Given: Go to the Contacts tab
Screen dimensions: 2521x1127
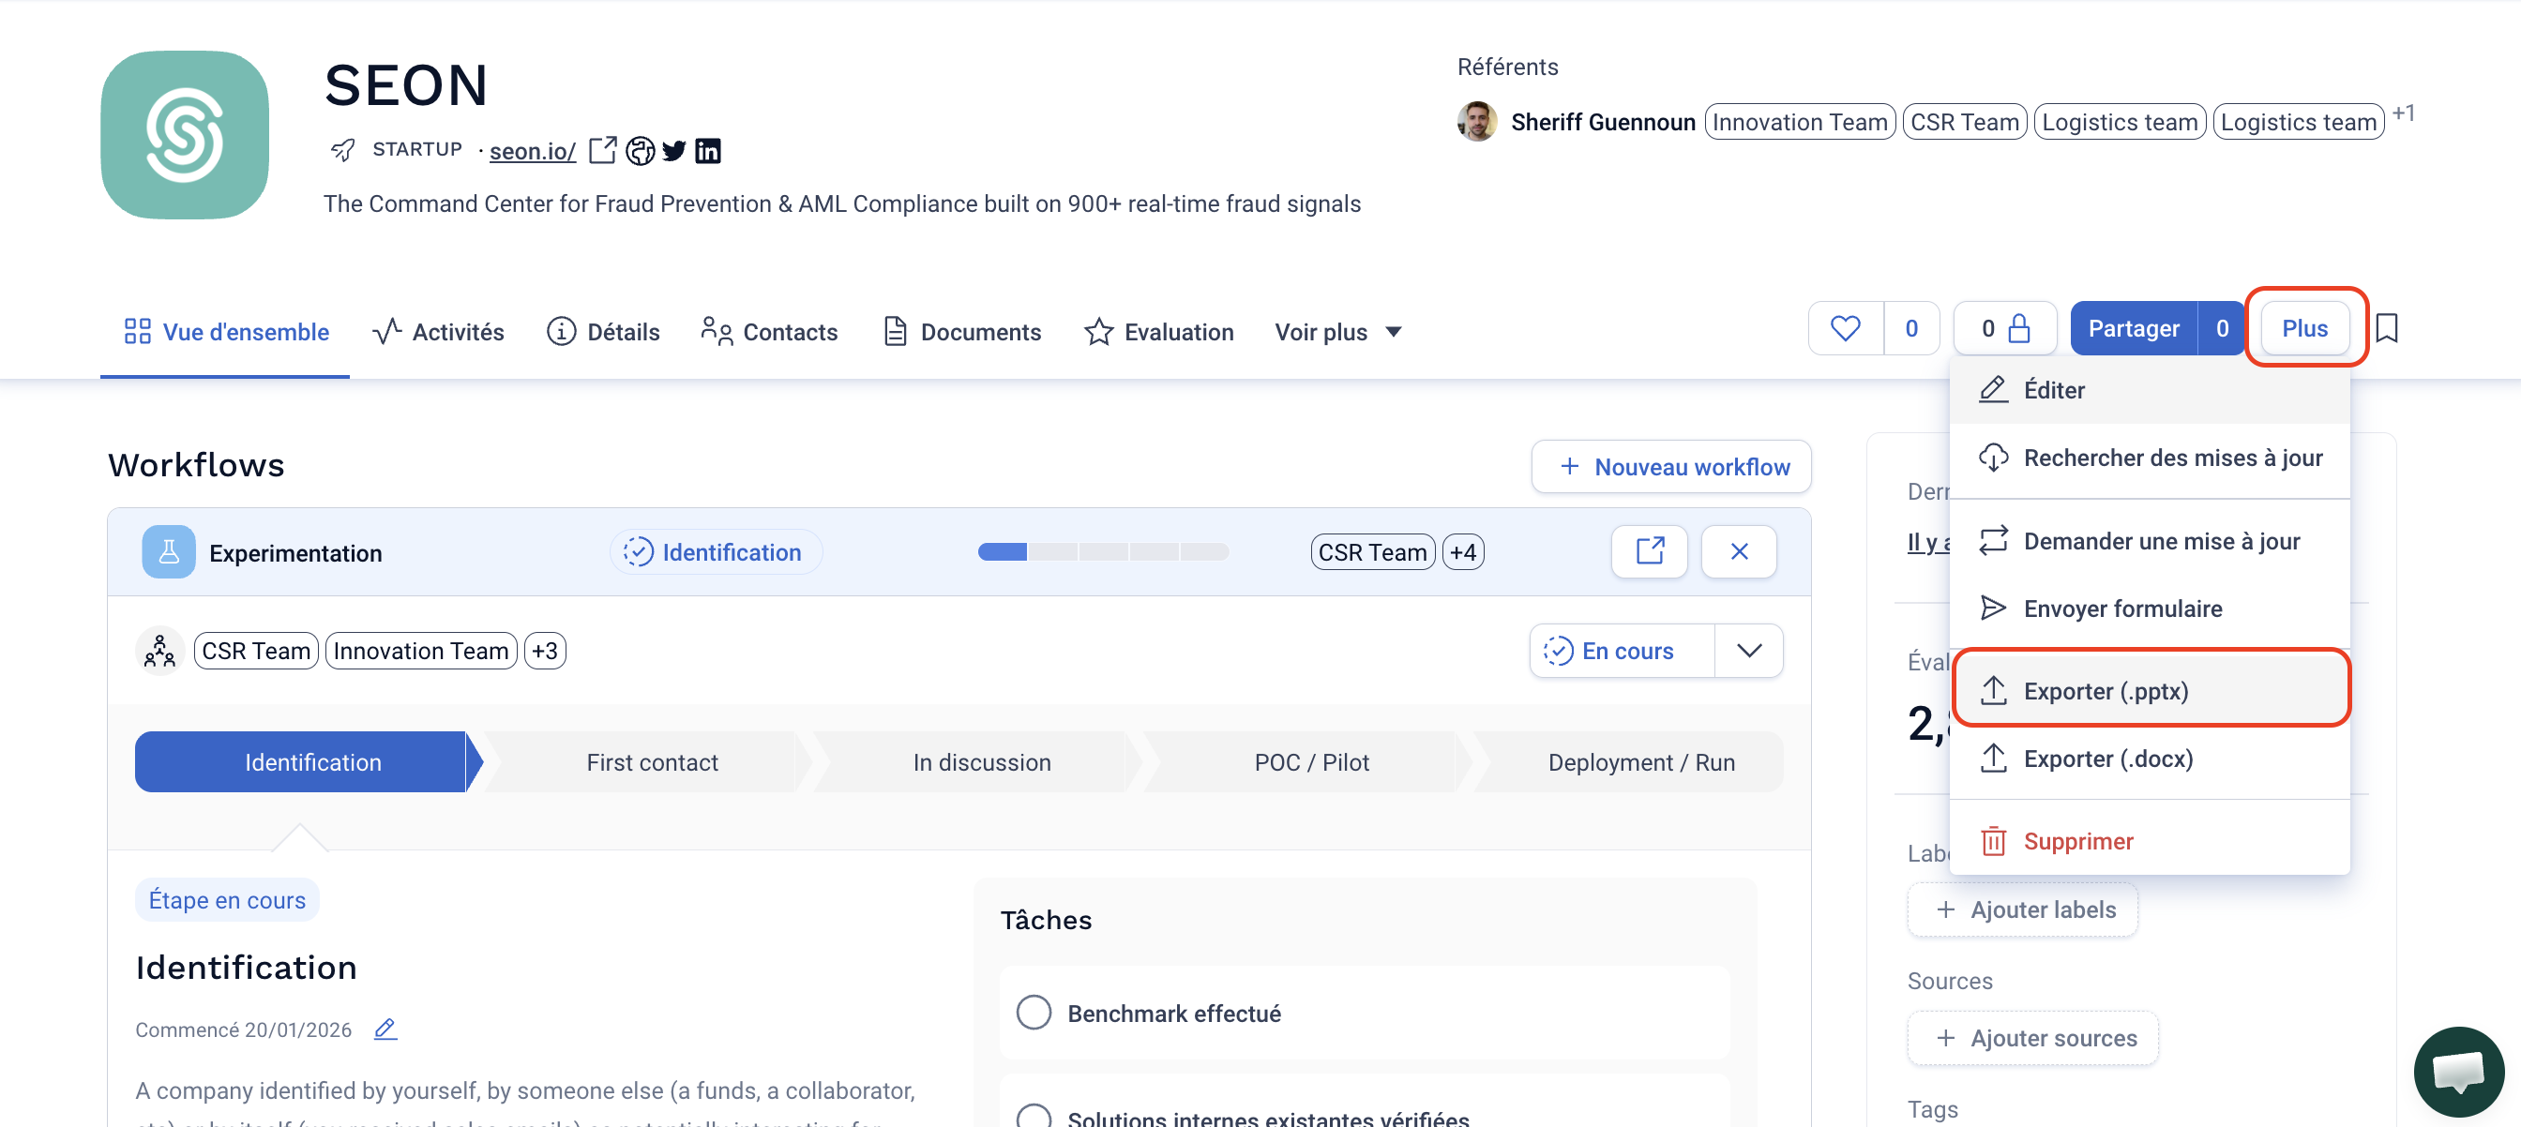Looking at the screenshot, I should tap(769, 333).
